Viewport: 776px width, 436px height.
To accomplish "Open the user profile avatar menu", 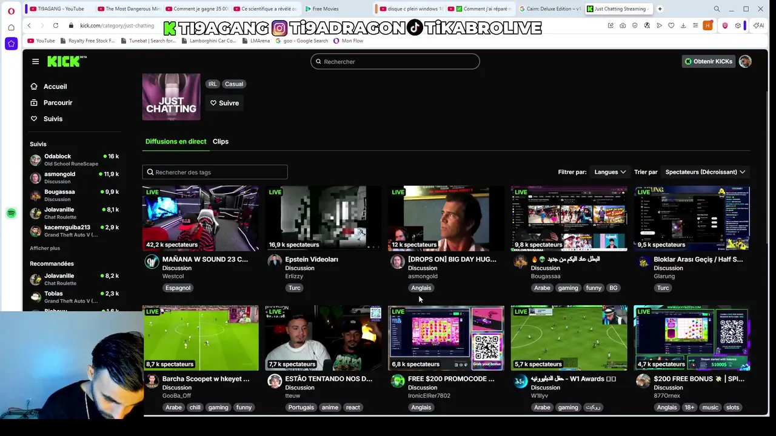I will (745, 61).
